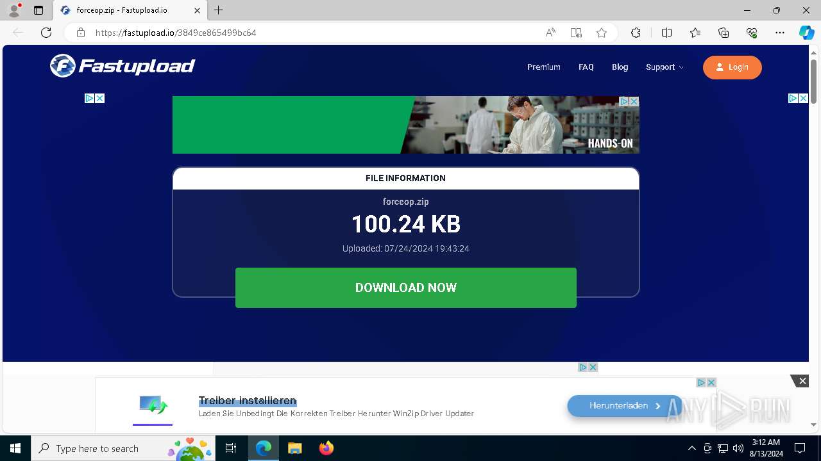This screenshot has height=461, width=821.
Task: Click the HANDS-ON banner advertisement
Action: pos(405,125)
